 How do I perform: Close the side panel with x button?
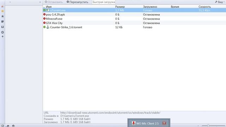tap(40, 2)
